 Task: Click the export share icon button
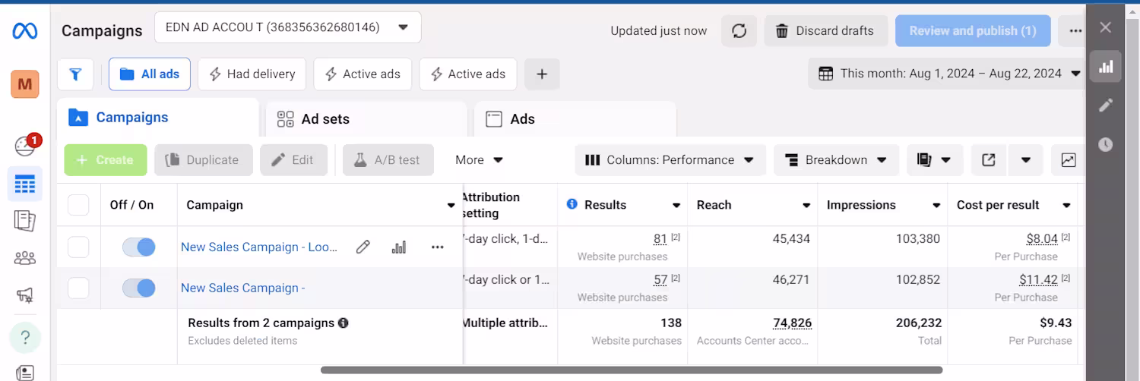[988, 160]
